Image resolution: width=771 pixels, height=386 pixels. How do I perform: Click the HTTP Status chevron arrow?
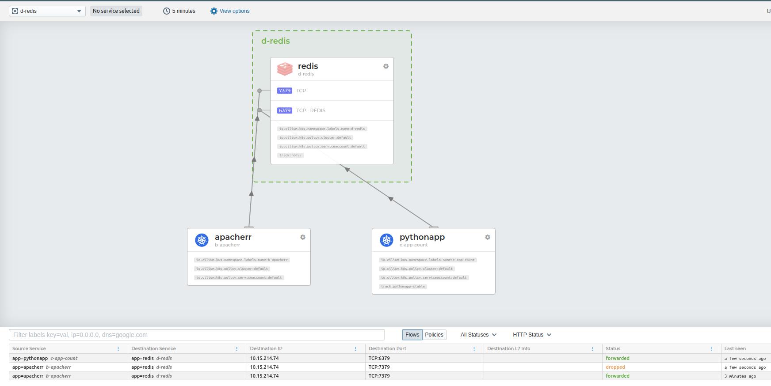pyautogui.click(x=549, y=335)
